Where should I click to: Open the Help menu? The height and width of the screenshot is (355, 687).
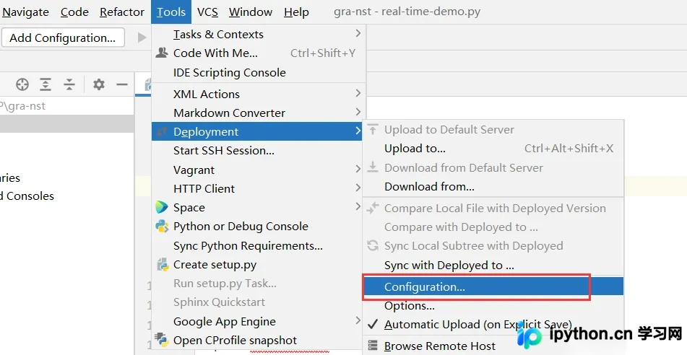coord(296,12)
